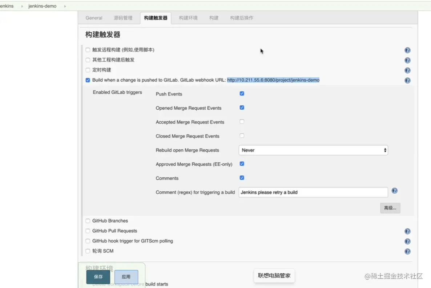Enable 定时构建 checkbox
This screenshot has width=431, height=288.
[x=88, y=70]
